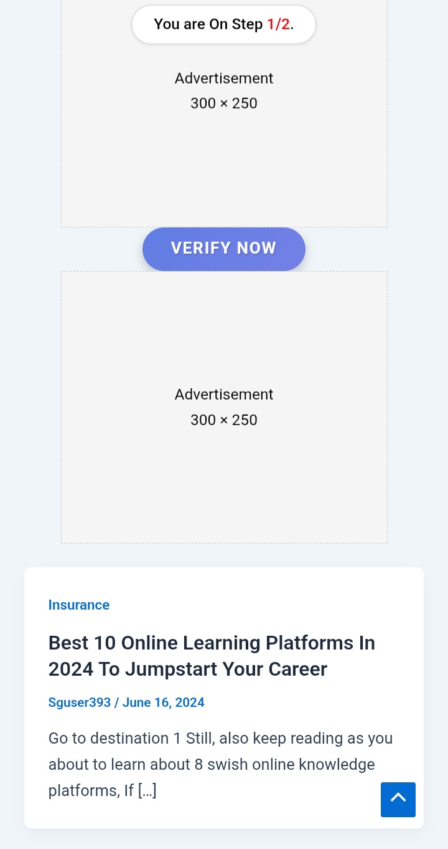Click the June 16, 2024 post date

[163, 703]
